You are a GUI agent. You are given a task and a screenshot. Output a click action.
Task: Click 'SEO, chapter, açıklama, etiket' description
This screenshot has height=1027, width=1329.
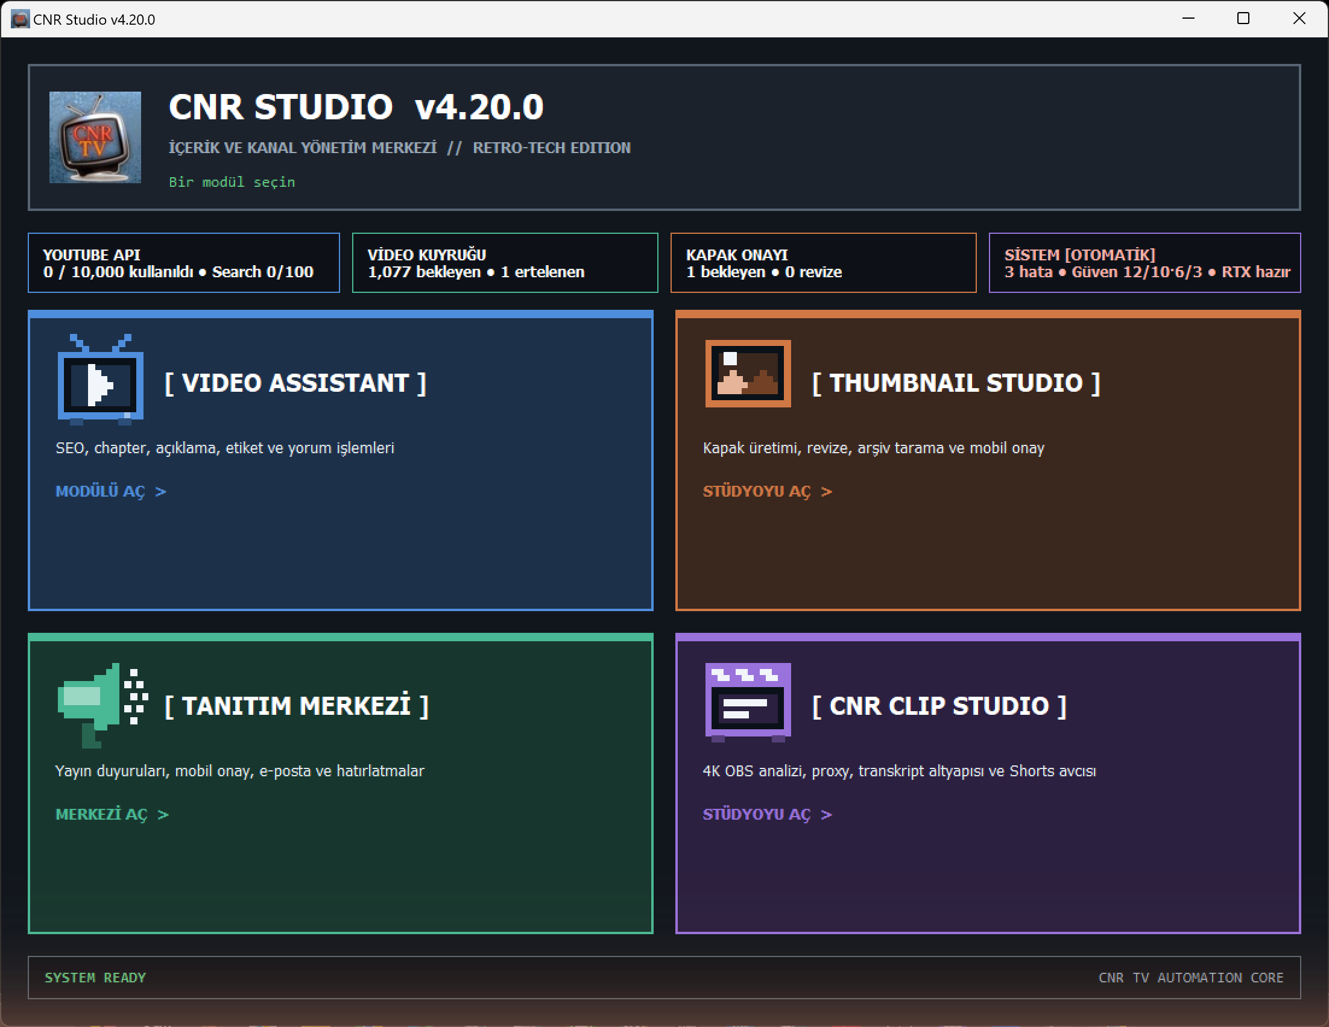pyautogui.click(x=225, y=448)
